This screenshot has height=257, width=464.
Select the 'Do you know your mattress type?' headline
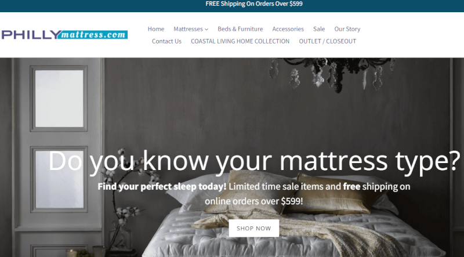pos(254,161)
